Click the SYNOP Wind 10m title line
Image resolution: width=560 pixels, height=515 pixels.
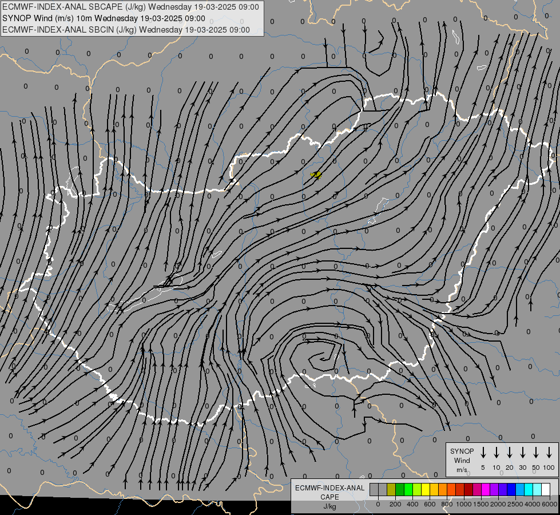(104, 18)
